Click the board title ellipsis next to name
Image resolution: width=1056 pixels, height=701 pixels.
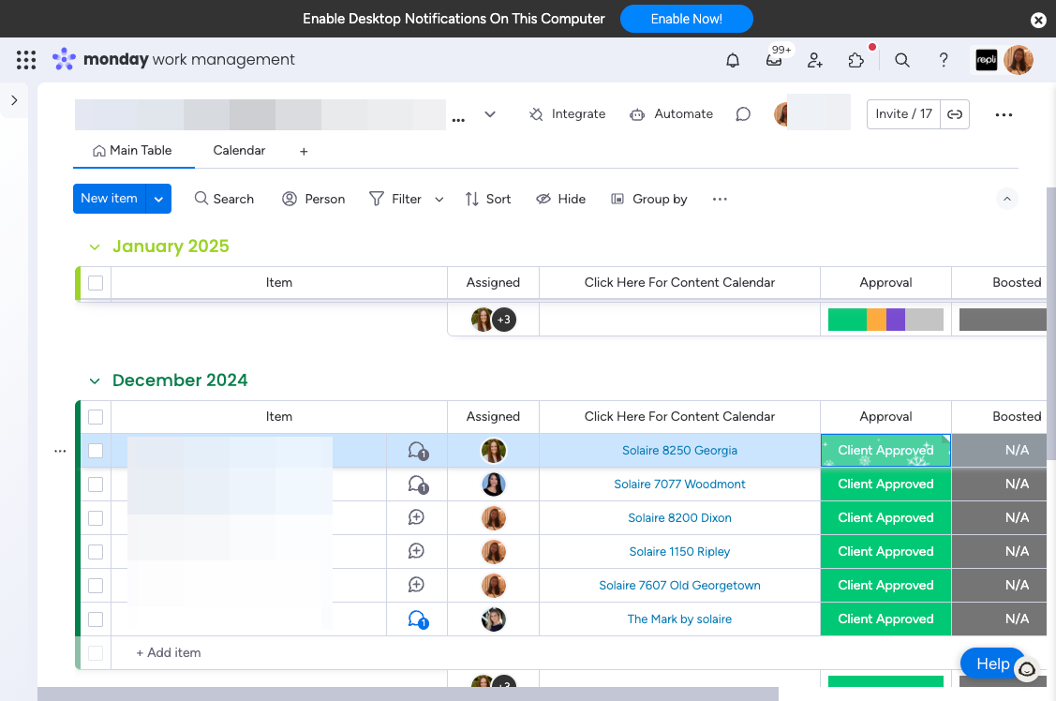click(458, 120)
